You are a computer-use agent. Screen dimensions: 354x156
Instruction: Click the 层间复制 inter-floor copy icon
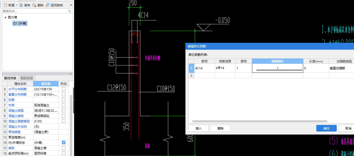coord(48,5)
